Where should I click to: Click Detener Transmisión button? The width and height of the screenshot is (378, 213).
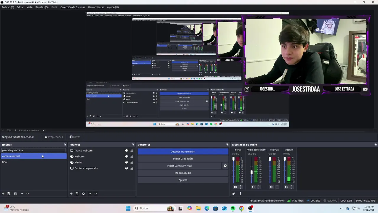(x=183, y=151)
